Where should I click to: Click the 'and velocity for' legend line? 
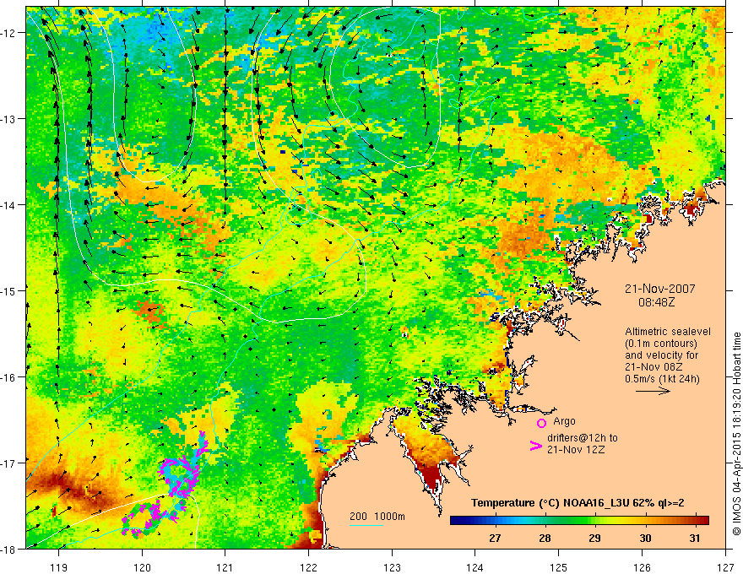click(661, 355)
